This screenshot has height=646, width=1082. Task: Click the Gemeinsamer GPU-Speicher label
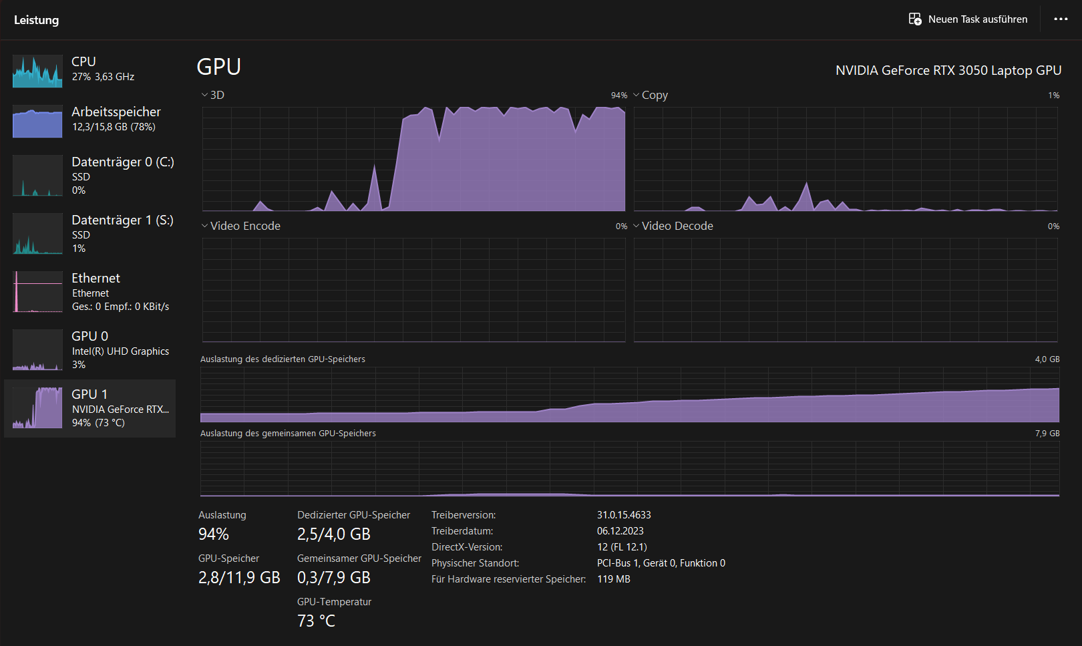pos(359,558)
